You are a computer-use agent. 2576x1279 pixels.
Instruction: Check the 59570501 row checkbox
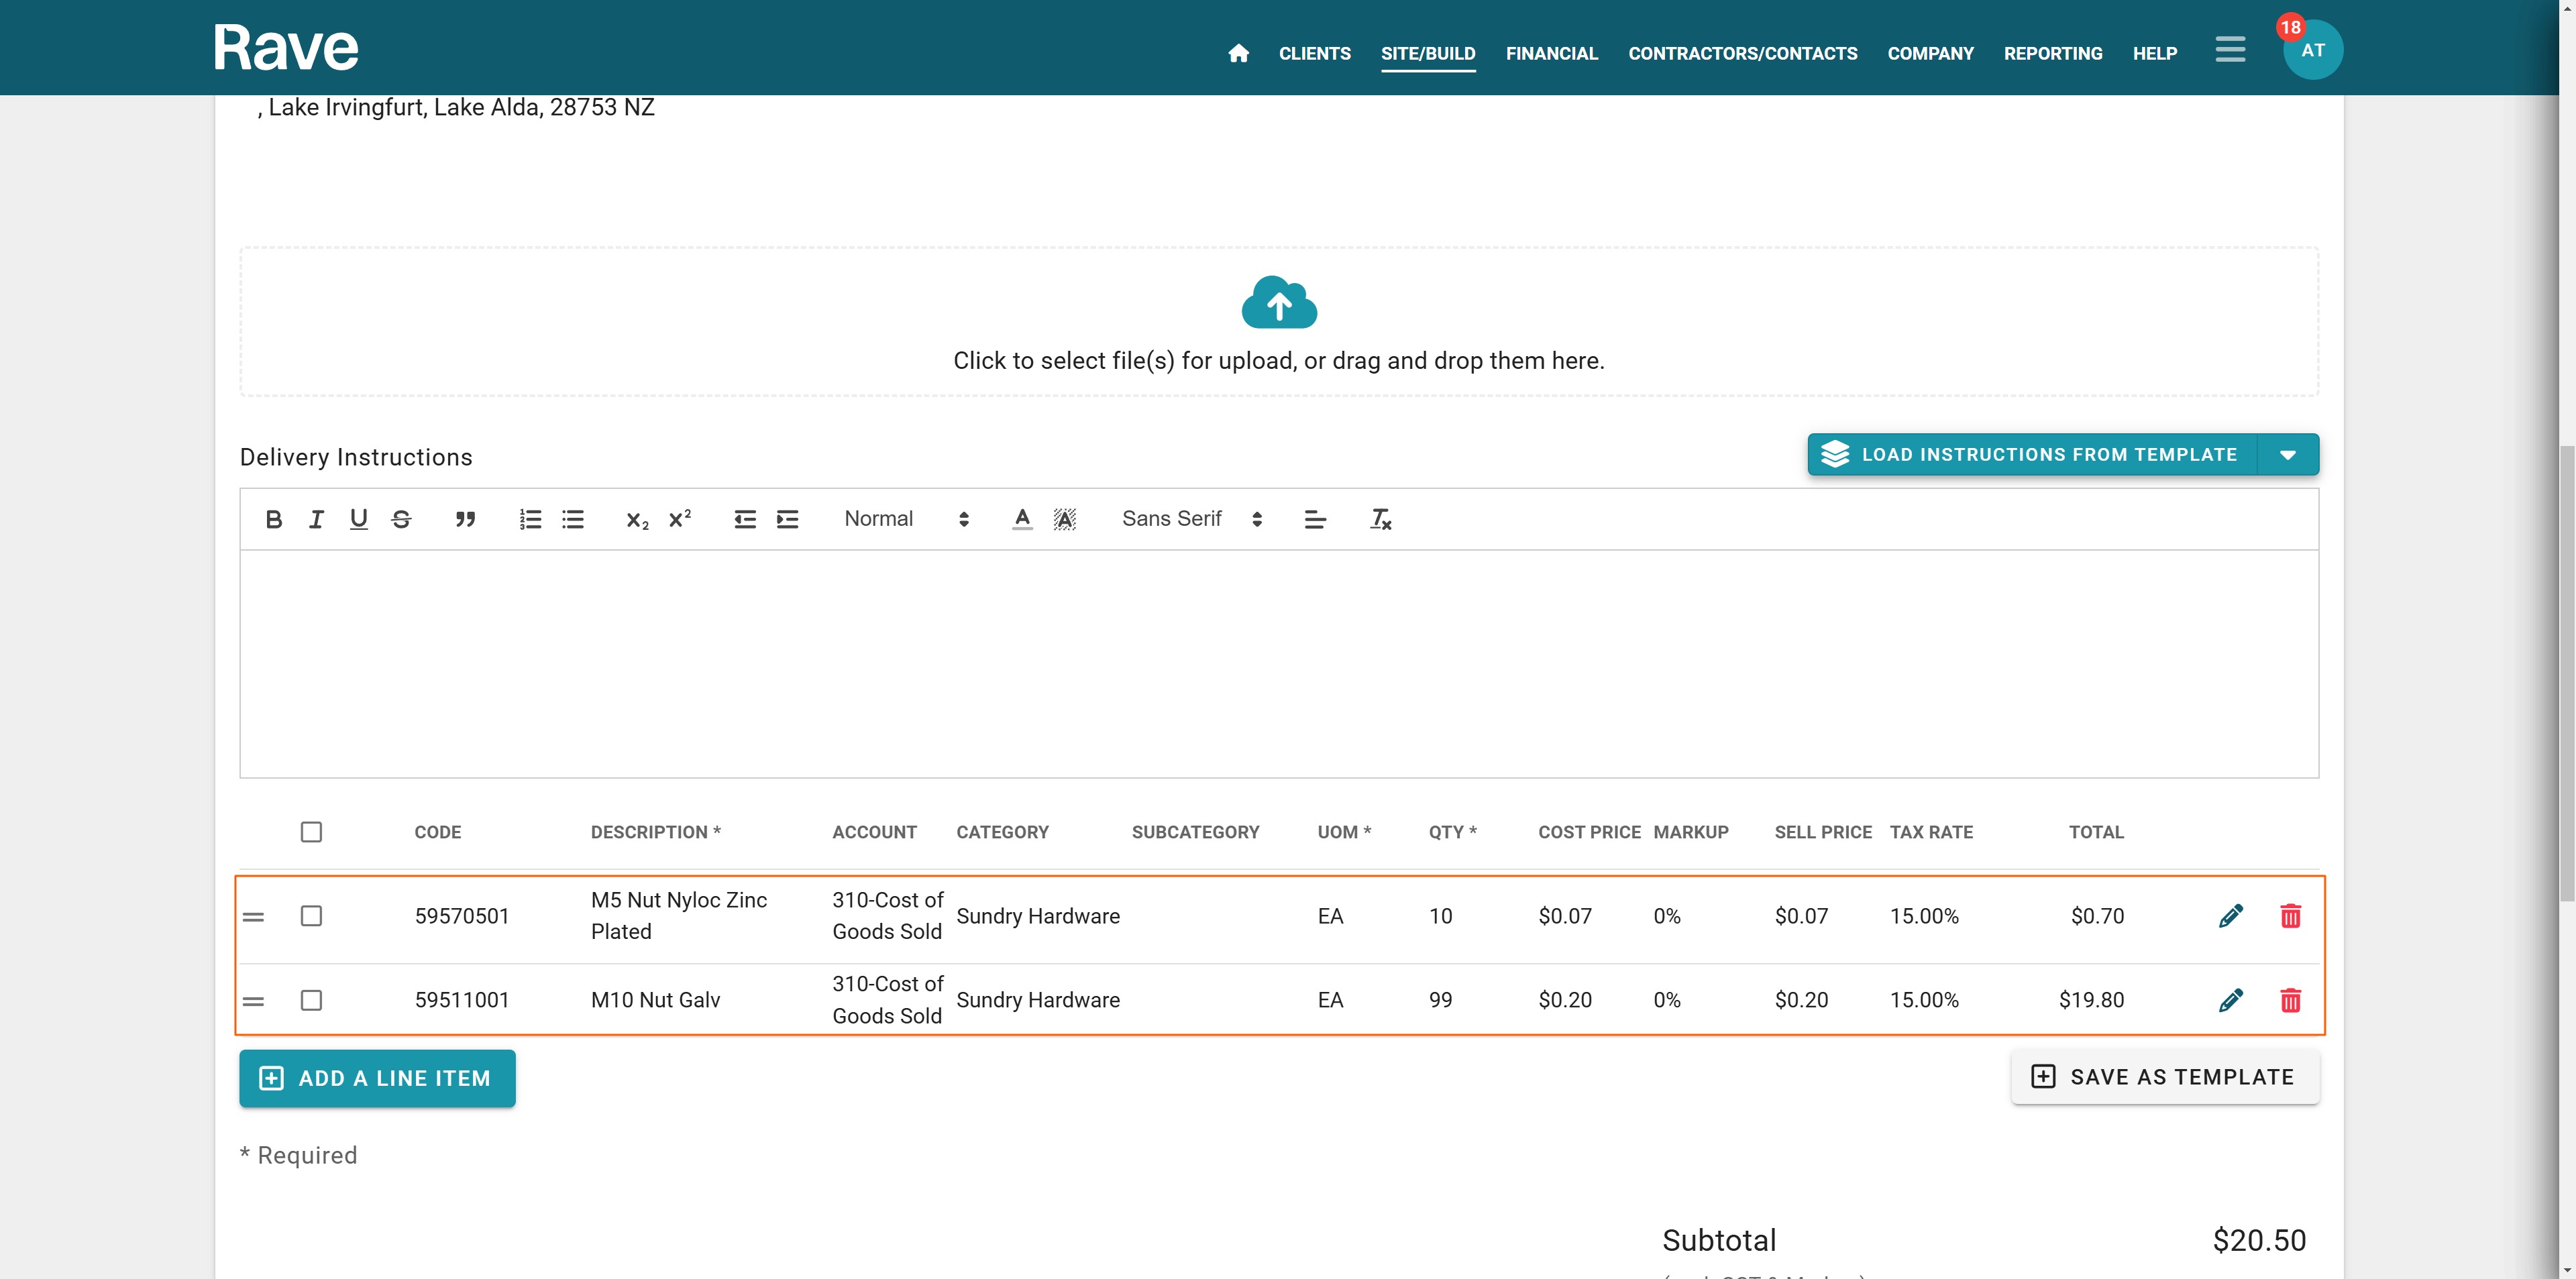(311, 916)
